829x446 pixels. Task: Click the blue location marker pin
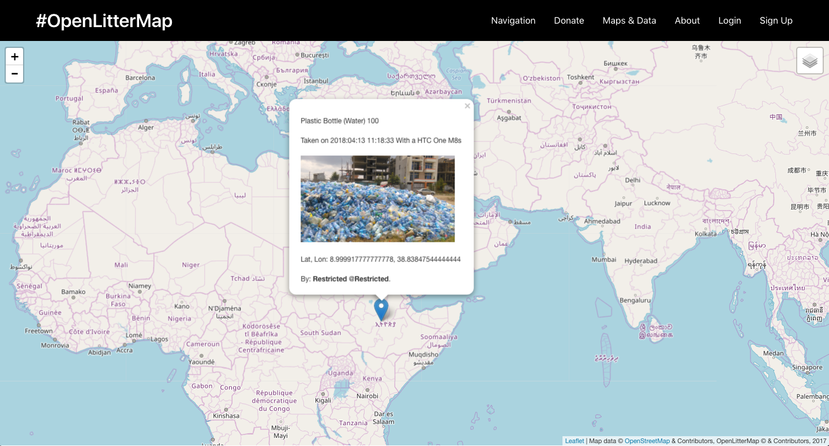tap(381, 309)
